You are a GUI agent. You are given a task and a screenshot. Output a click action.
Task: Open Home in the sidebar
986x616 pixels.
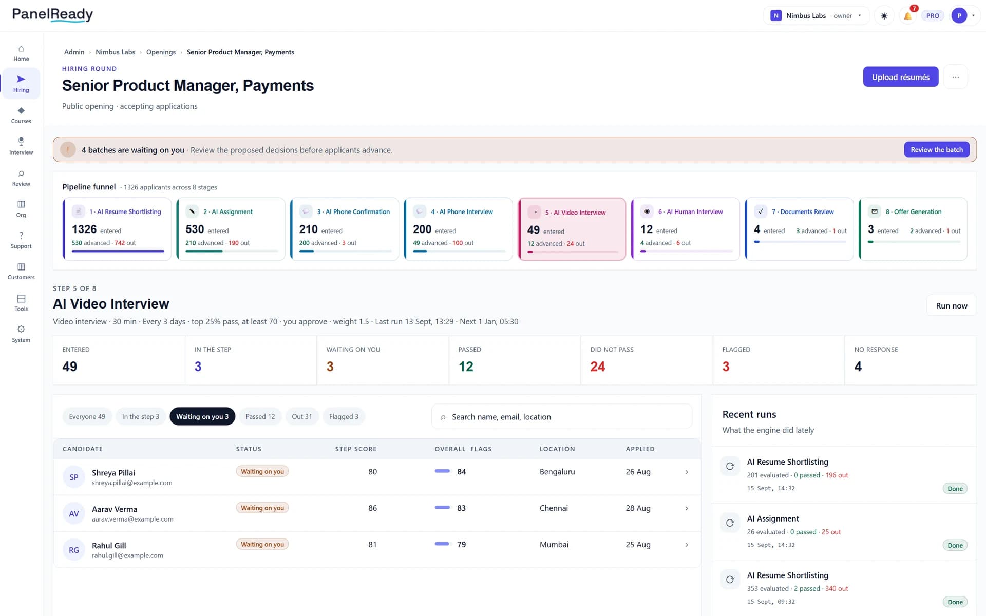21,53
